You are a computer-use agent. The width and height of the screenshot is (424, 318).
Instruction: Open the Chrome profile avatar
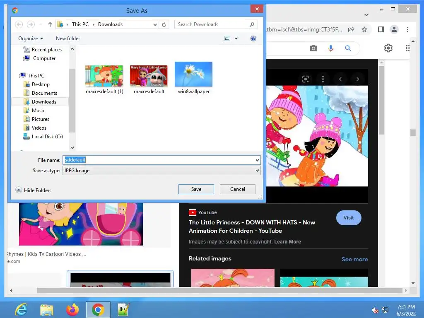[394, 29]
